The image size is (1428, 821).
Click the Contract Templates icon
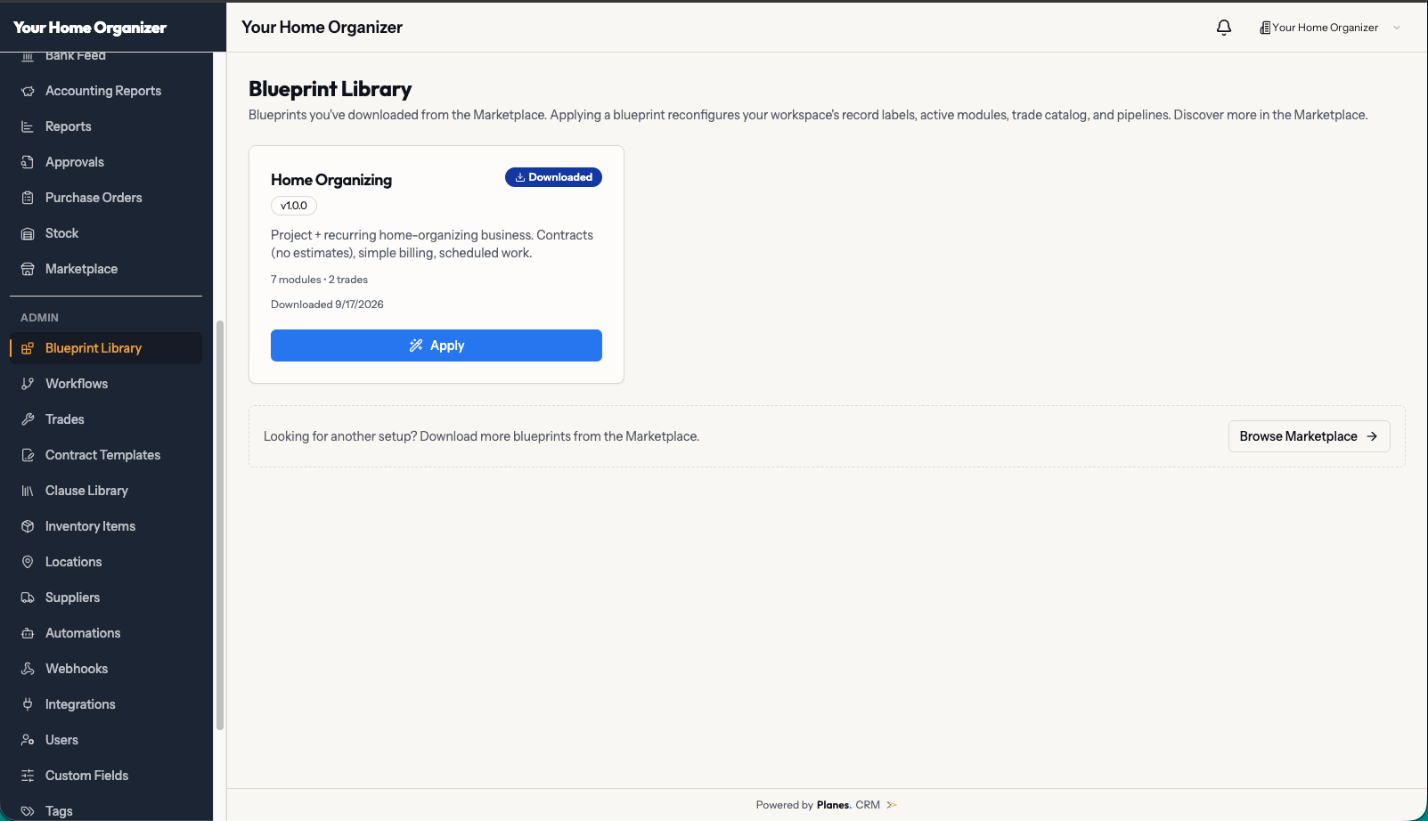pos(28,455)
